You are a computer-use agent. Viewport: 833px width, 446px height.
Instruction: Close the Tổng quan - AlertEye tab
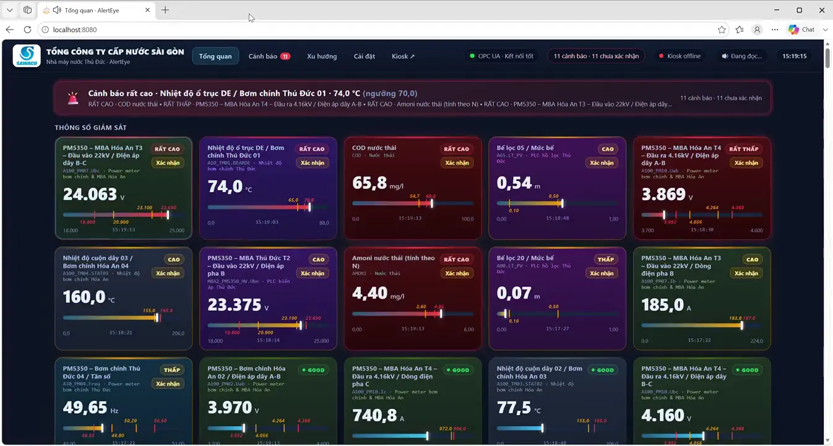pyautogui.click(x=147, y=11)
